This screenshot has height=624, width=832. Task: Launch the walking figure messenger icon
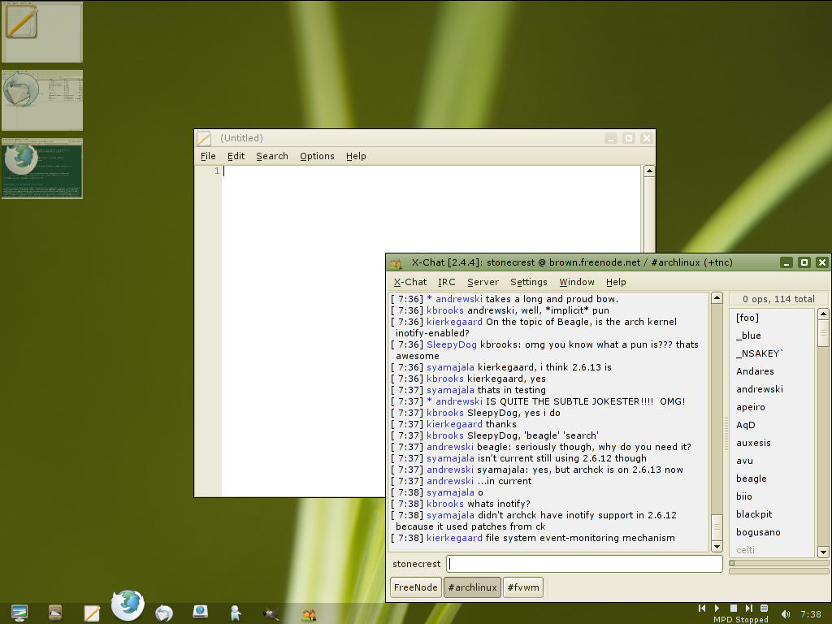pos(236,613)
